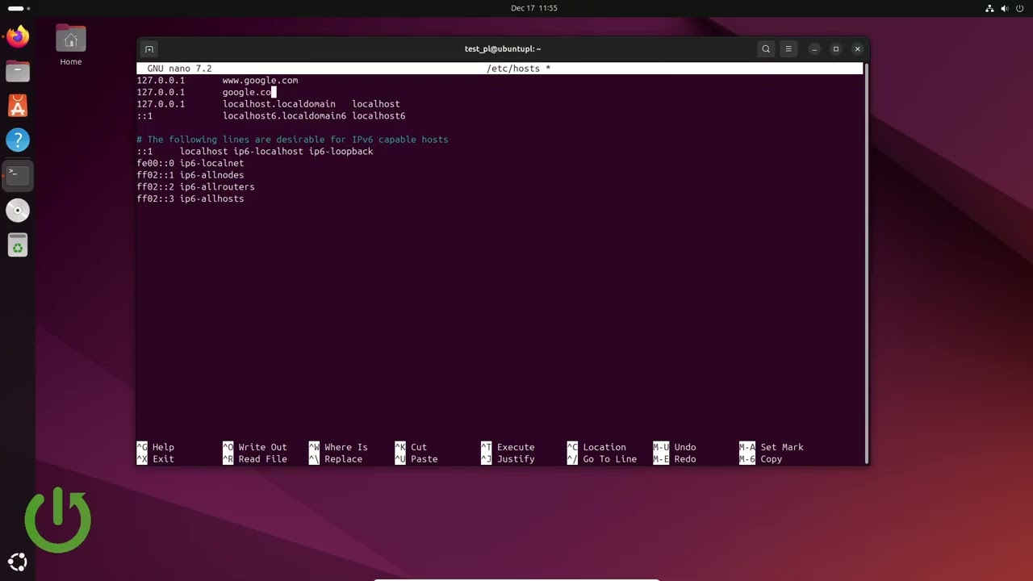This screenshot has height=581, width=1033.
Task: Click the network icon in the top bar
Action: tap(989, 8)
